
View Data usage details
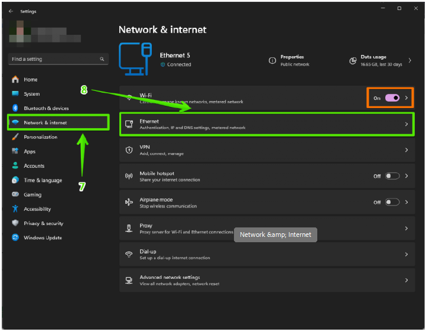(x=381, y=60)
